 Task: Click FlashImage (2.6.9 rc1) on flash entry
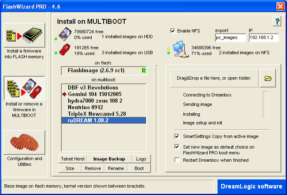tap(104, 71)
